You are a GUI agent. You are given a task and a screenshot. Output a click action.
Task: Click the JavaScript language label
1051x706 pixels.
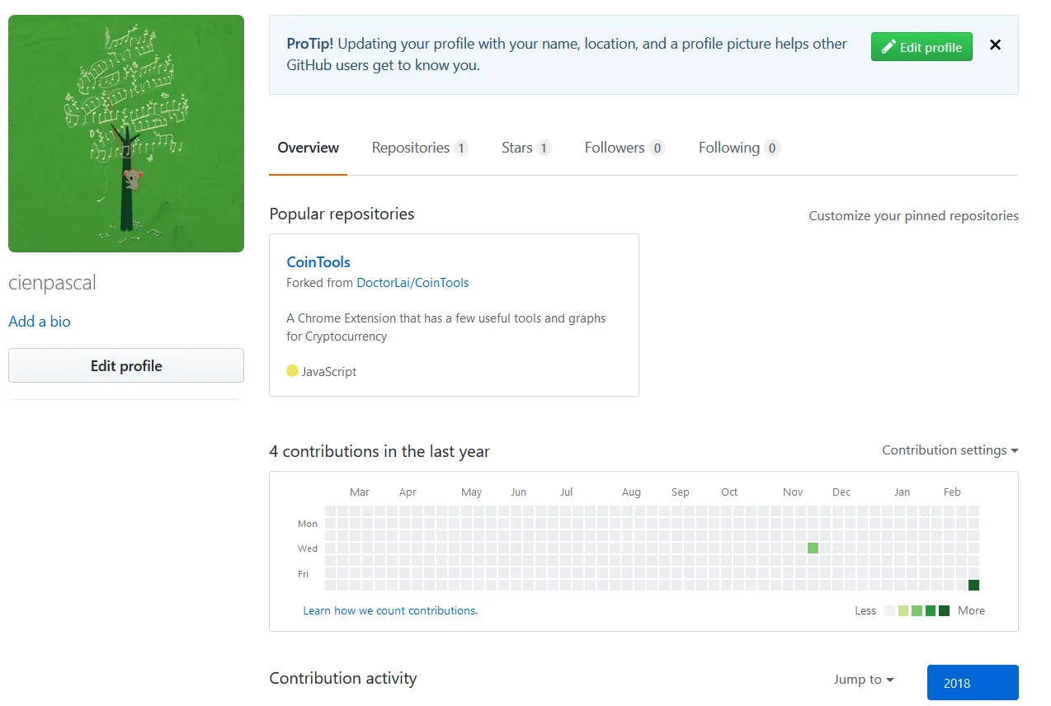pos(329,372)
